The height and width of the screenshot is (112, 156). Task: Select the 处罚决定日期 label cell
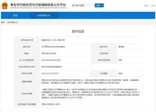click(x=27, y=74)
